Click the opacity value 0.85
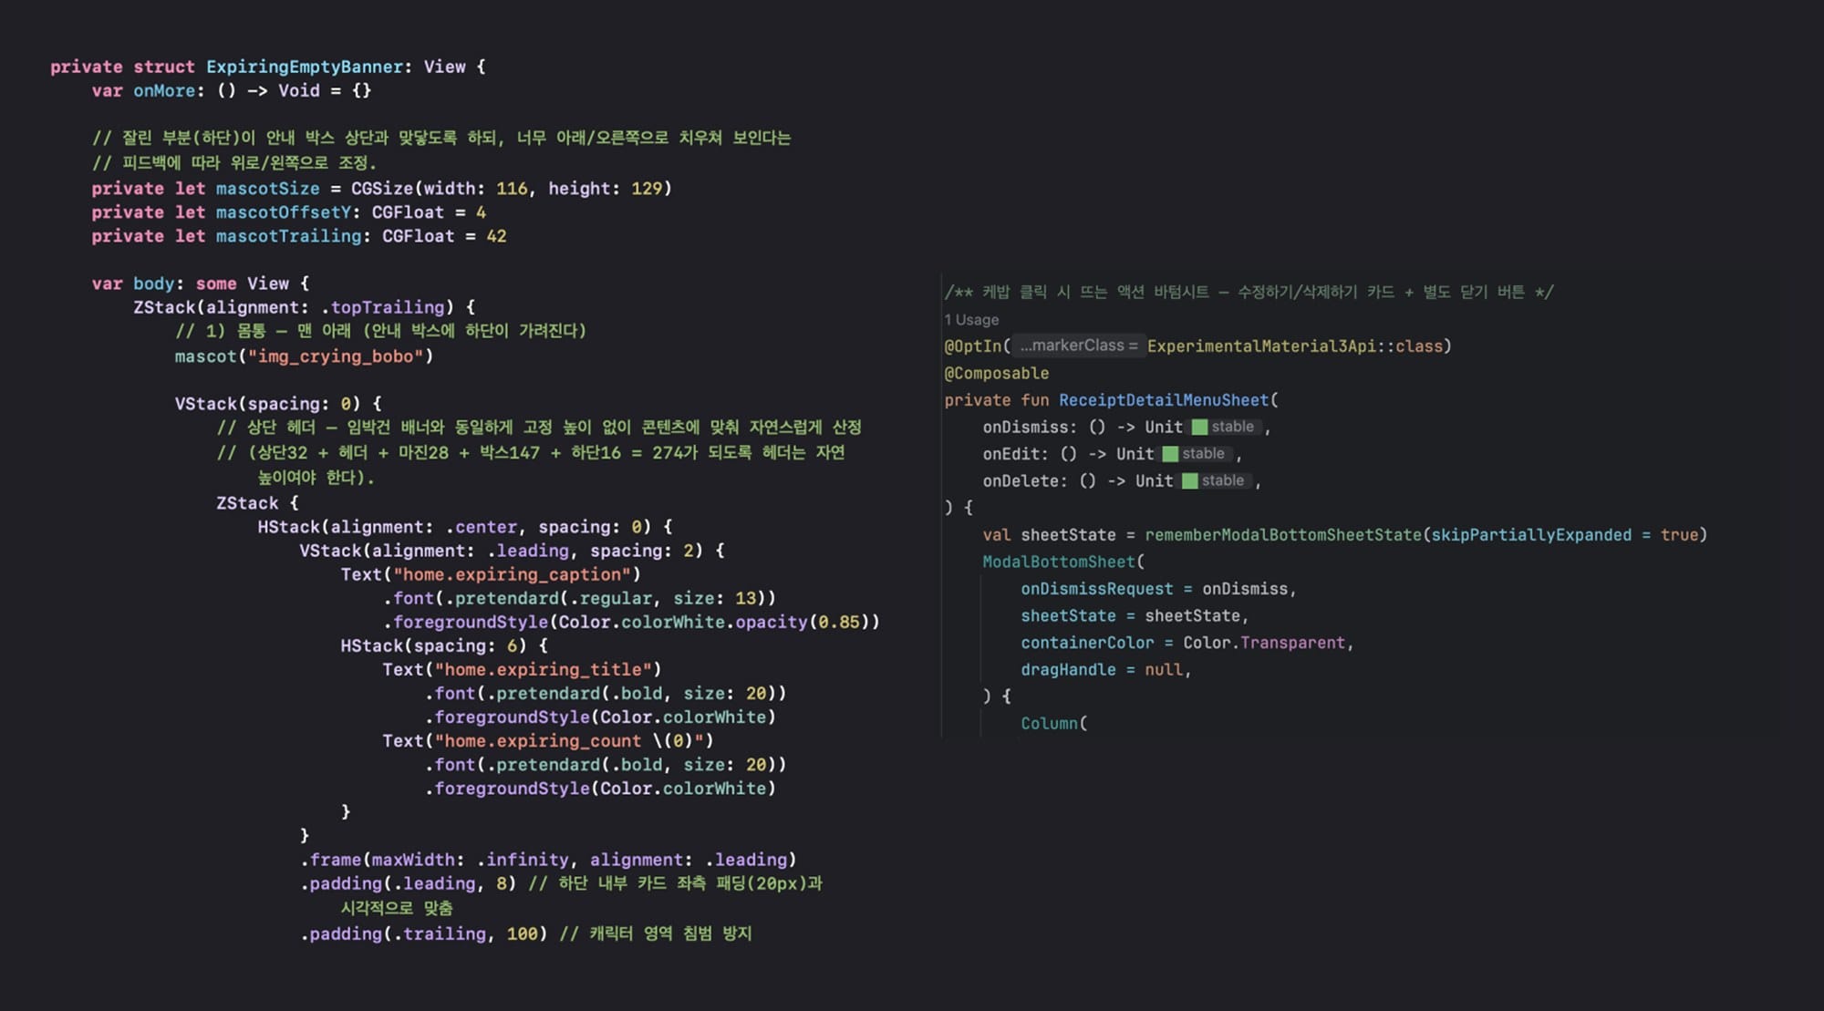 point(839,622)
